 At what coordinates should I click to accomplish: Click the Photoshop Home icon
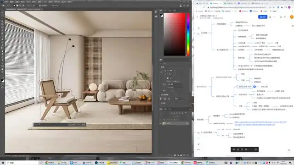3,5
